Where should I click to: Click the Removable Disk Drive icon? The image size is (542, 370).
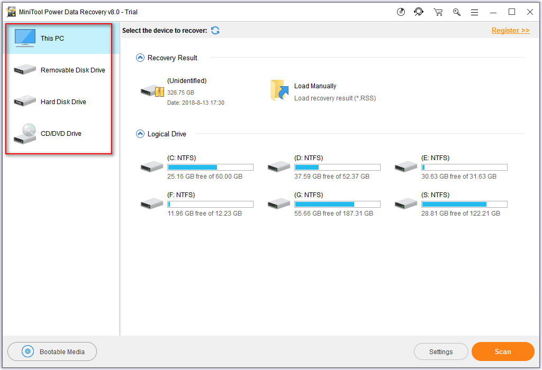(25, 69)
